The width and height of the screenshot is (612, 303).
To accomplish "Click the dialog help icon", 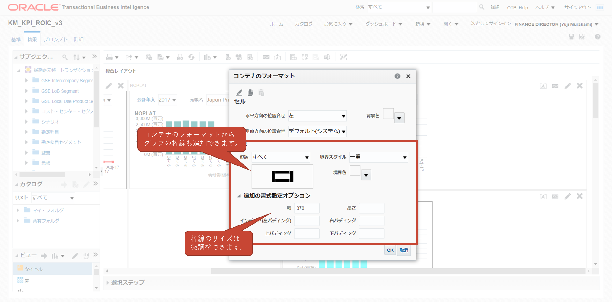I will click(397, 76).
